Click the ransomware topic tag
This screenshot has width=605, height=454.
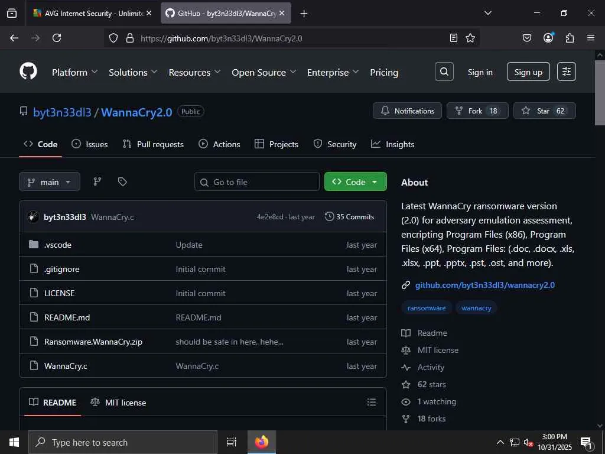[427, 308]
